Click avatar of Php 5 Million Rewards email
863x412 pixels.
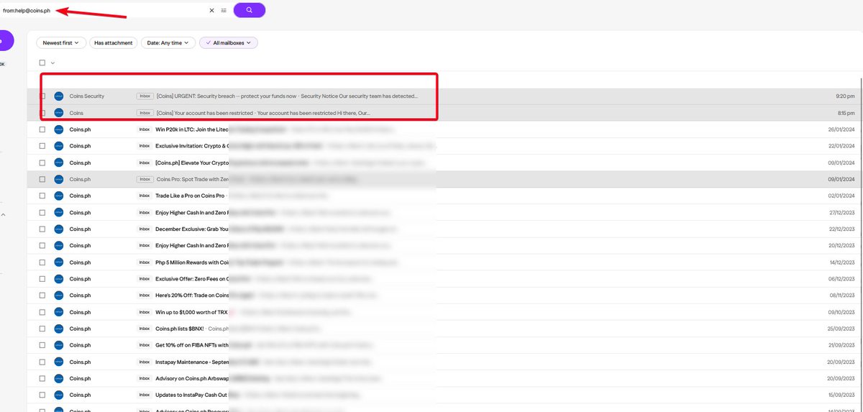tap(59, 262)
